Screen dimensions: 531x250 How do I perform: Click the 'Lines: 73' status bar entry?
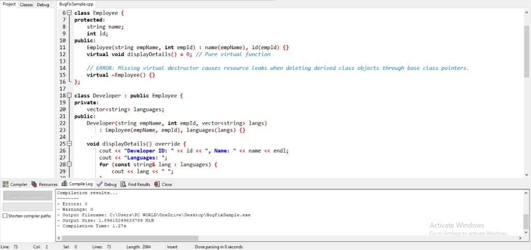102,247
